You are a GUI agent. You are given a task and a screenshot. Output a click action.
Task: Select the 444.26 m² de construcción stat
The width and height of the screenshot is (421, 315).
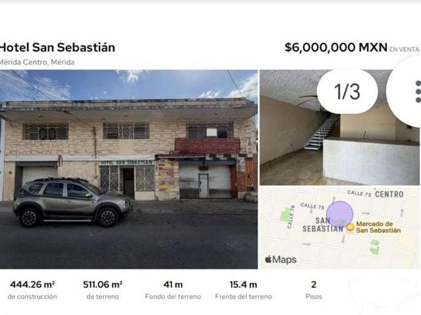pyautogui.click(x=32, y=290)
